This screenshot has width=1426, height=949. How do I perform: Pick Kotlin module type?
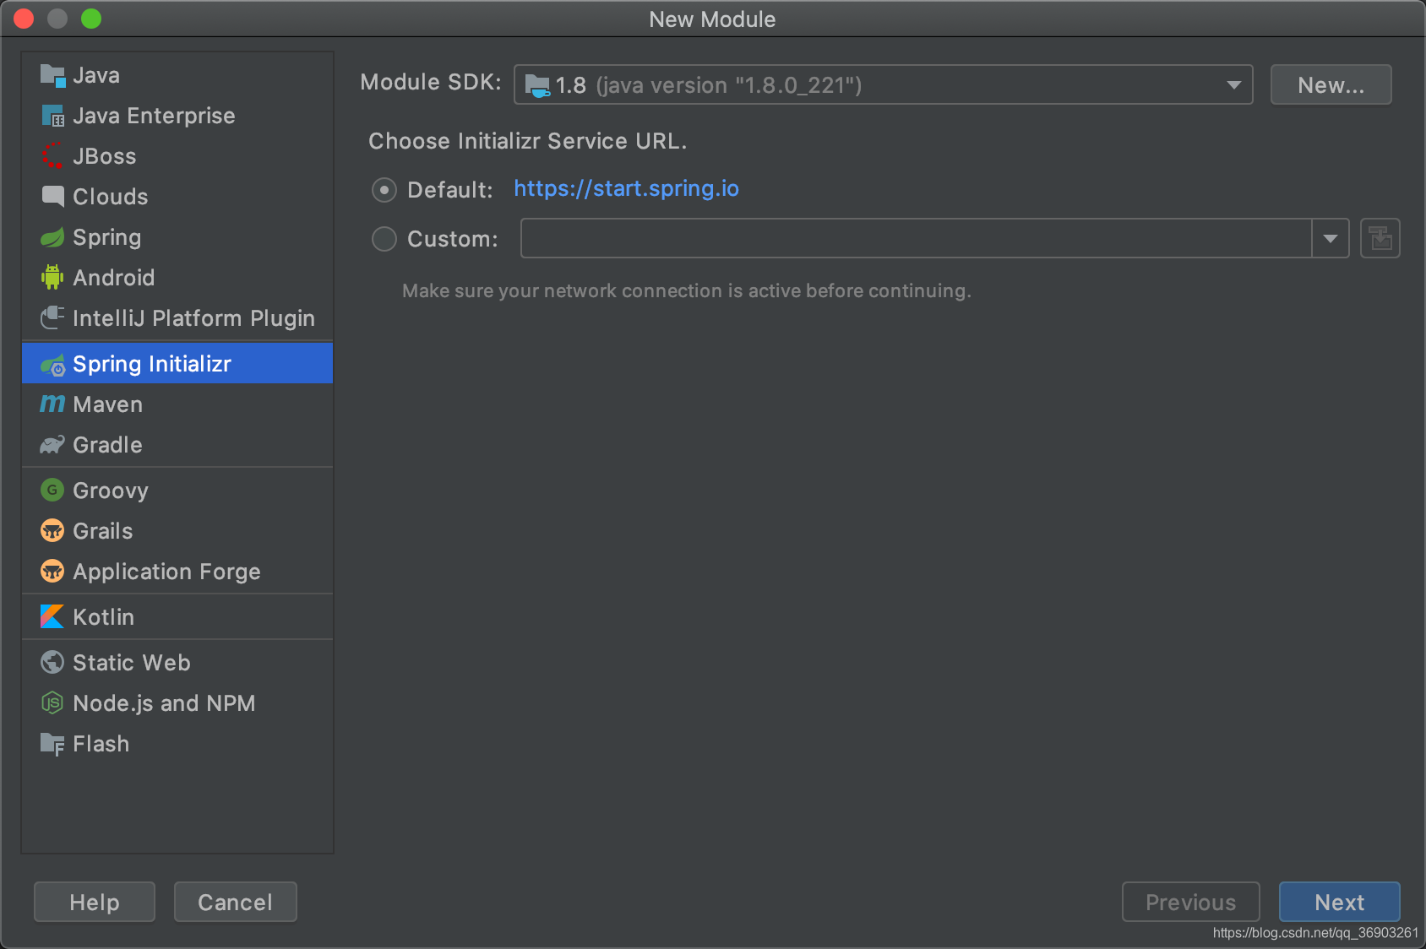177,617
